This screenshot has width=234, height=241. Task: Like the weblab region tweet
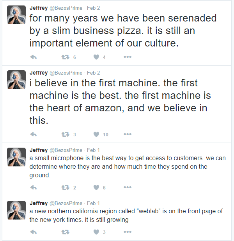pos(96,232)
